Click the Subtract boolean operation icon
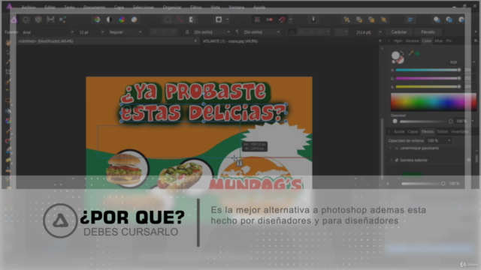Image resolution: width=481 pixels, height=270 pixels. (449, 19)
